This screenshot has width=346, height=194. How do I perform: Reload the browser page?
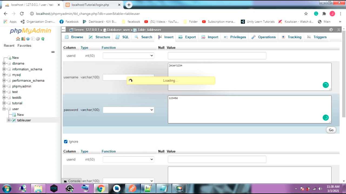point(22,14)
